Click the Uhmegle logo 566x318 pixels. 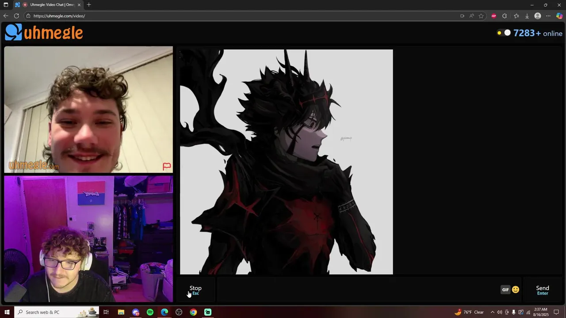(x=44, y=33)
